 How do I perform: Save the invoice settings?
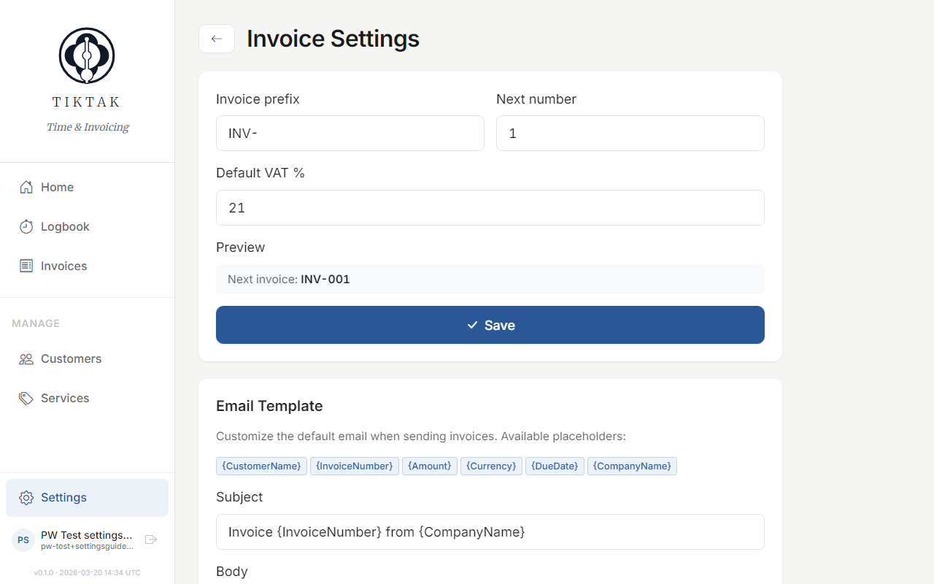(x=490, y=325)
